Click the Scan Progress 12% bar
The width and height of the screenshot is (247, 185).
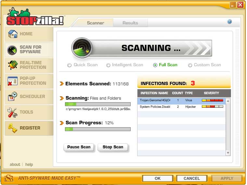(x=98, y=129)
